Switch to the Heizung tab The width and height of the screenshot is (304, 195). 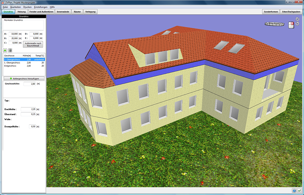[x=21, y=12]
